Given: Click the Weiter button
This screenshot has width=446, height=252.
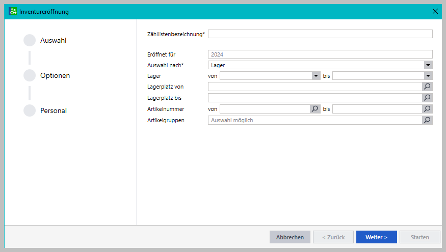Looking at the screenshot, I should [x=377, y=237].
